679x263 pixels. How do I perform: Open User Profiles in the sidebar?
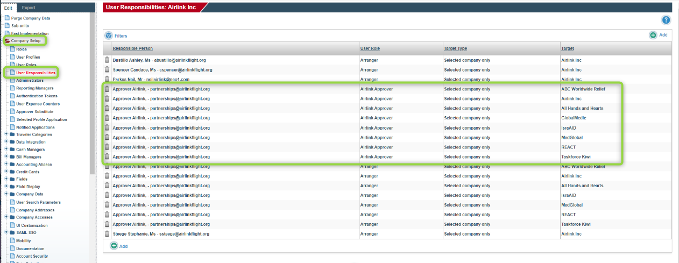click(28, 57)
